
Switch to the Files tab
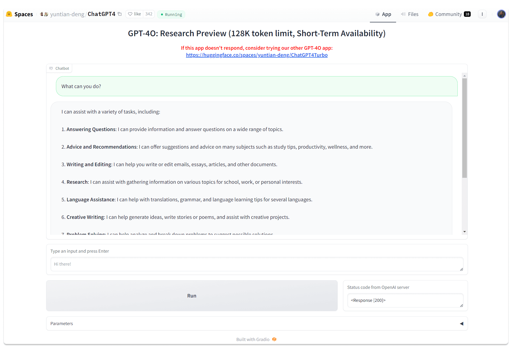tap(410, 14)
